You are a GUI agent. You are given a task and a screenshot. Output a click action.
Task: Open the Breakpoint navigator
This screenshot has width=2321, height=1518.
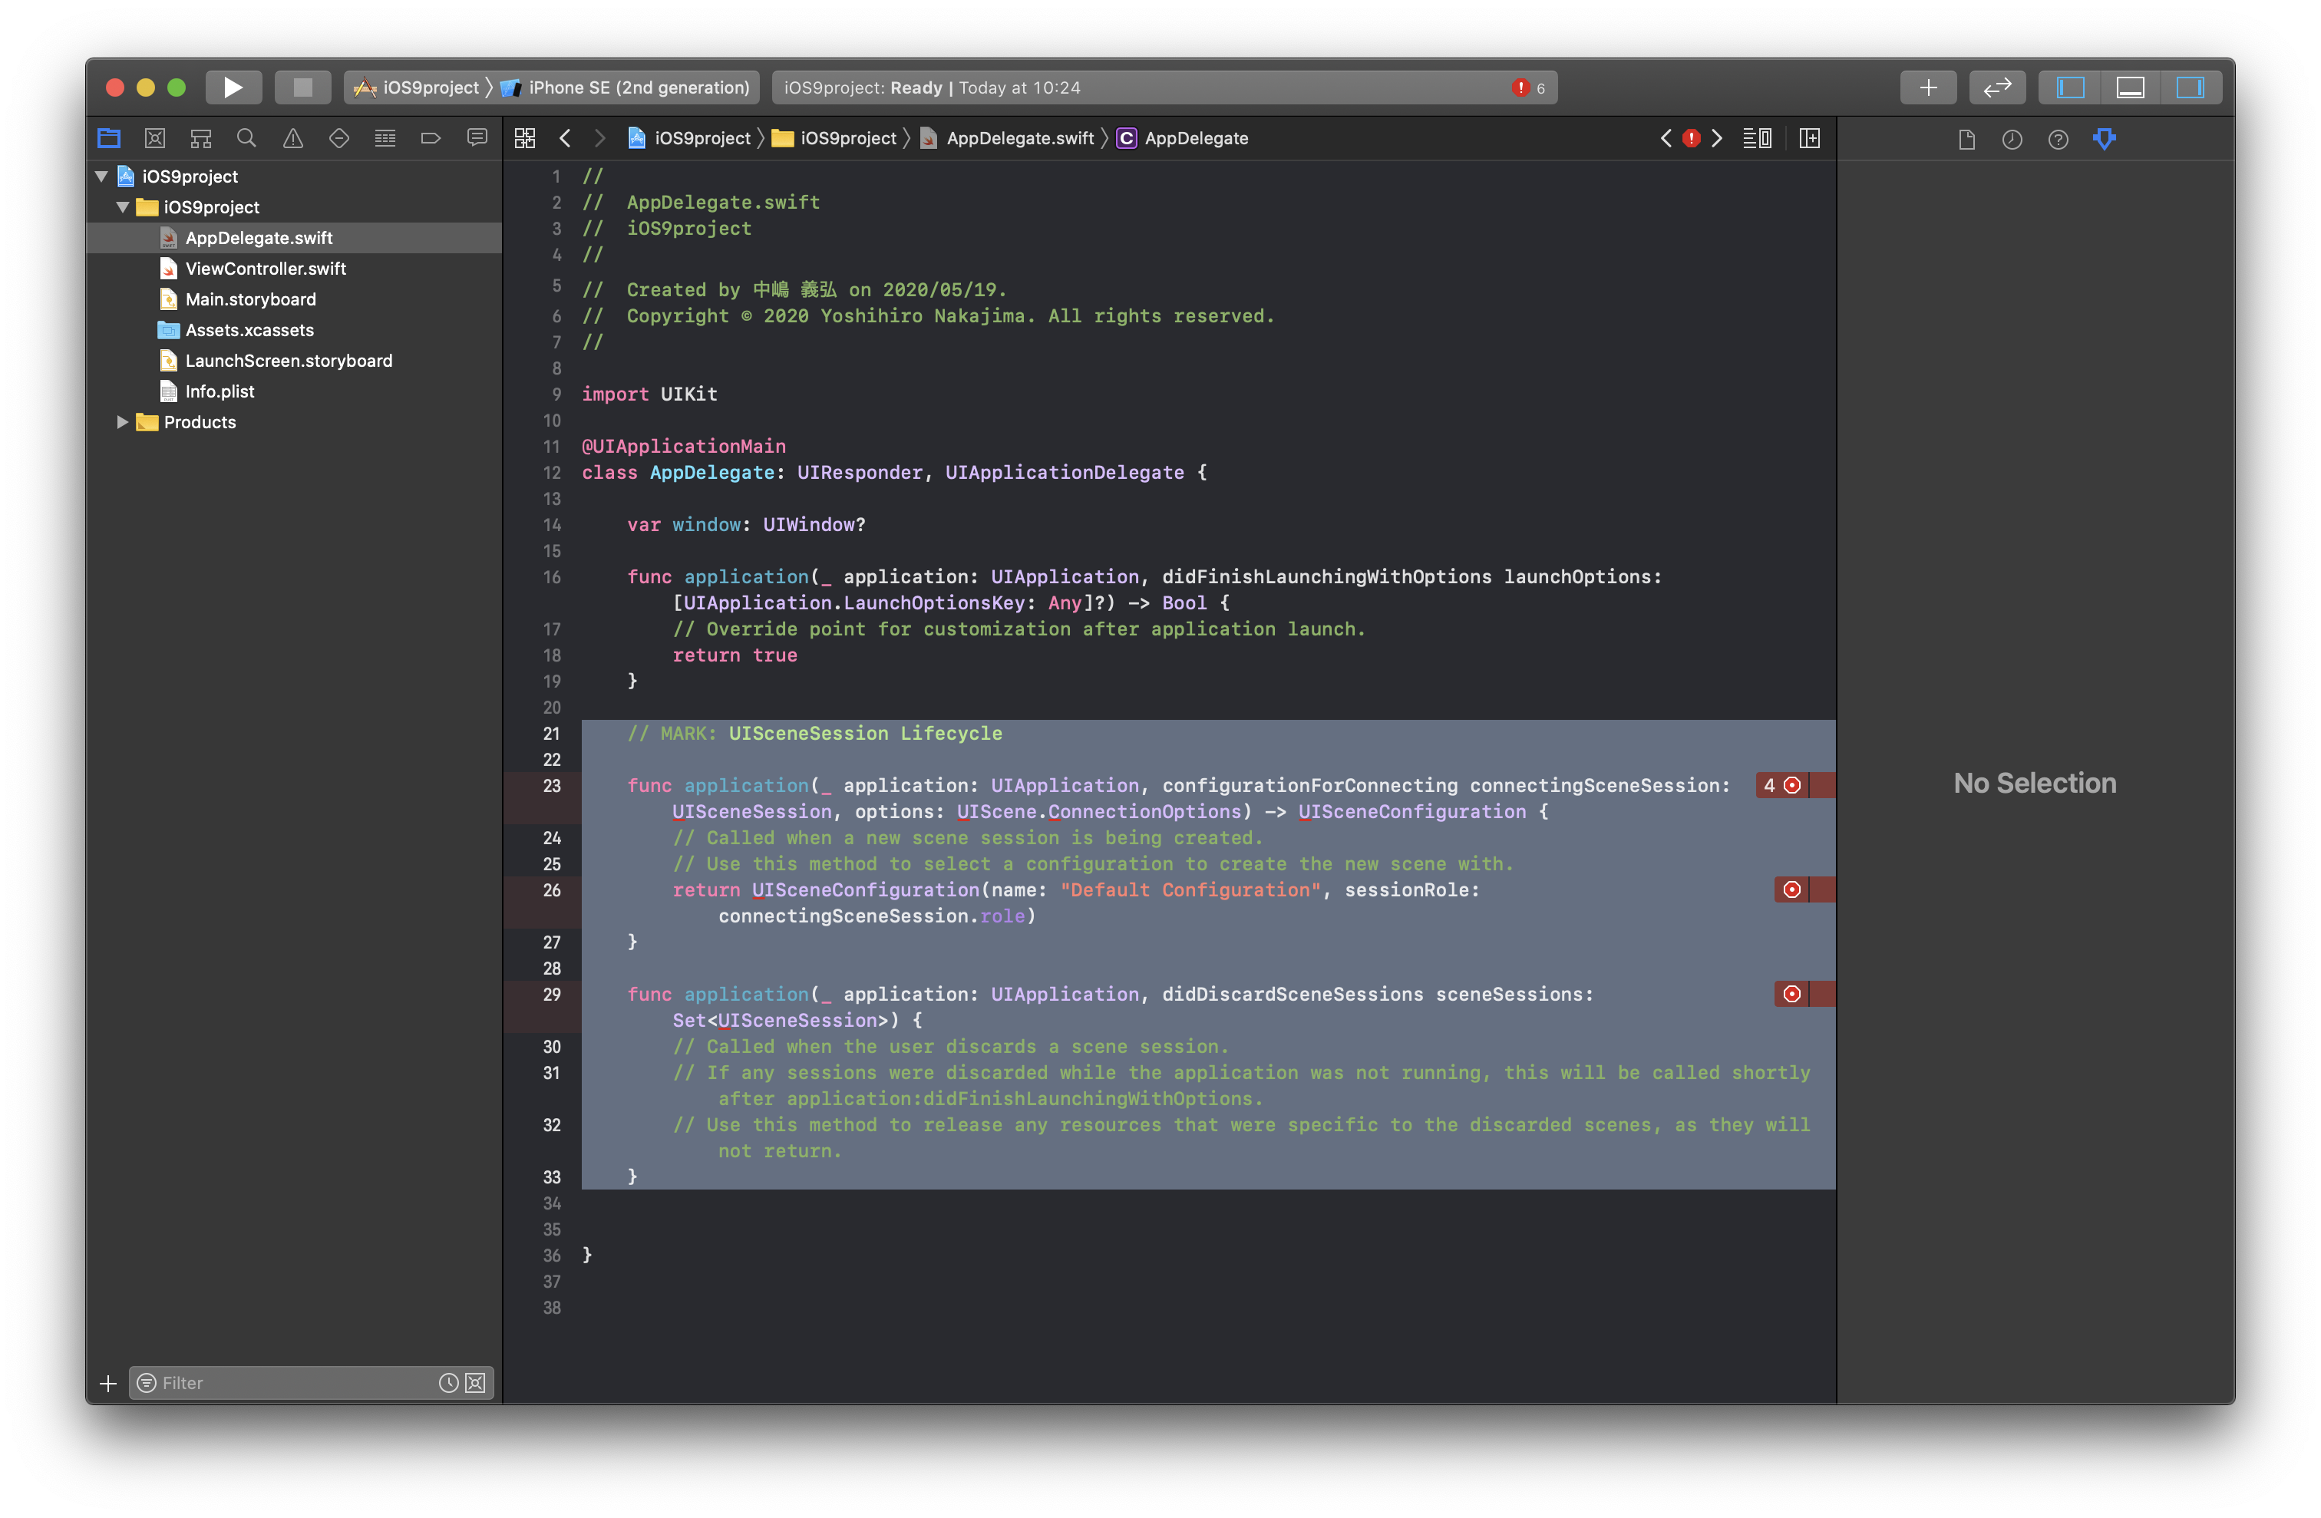pyautogui.click(x=431, y=138)
